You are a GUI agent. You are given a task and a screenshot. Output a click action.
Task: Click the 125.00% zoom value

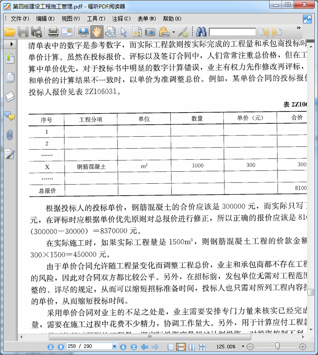(226, 347)
